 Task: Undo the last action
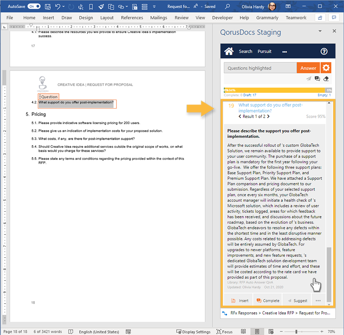[58, 6]
